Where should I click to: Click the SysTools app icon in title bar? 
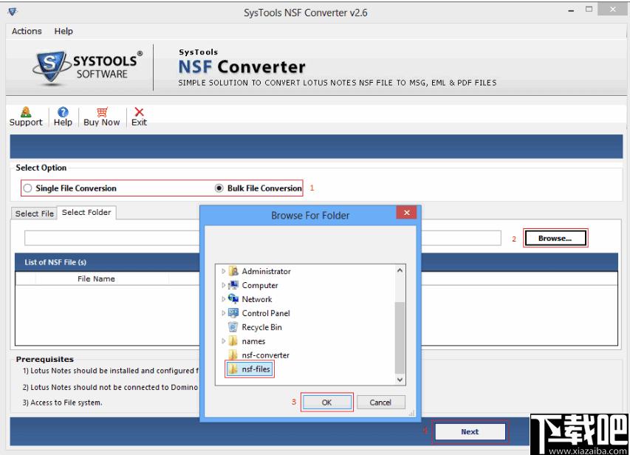(x=13, y=12)
